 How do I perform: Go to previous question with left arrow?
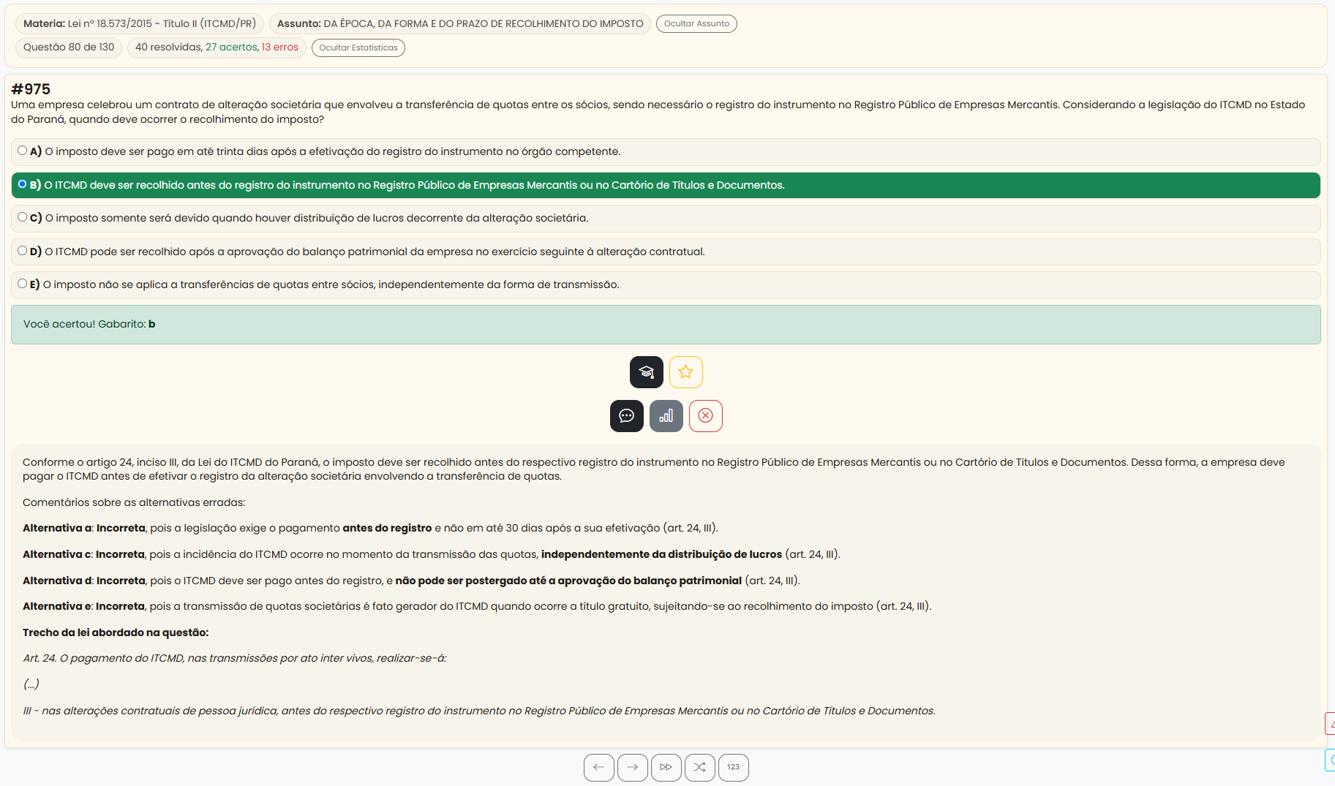coord(598,767)
